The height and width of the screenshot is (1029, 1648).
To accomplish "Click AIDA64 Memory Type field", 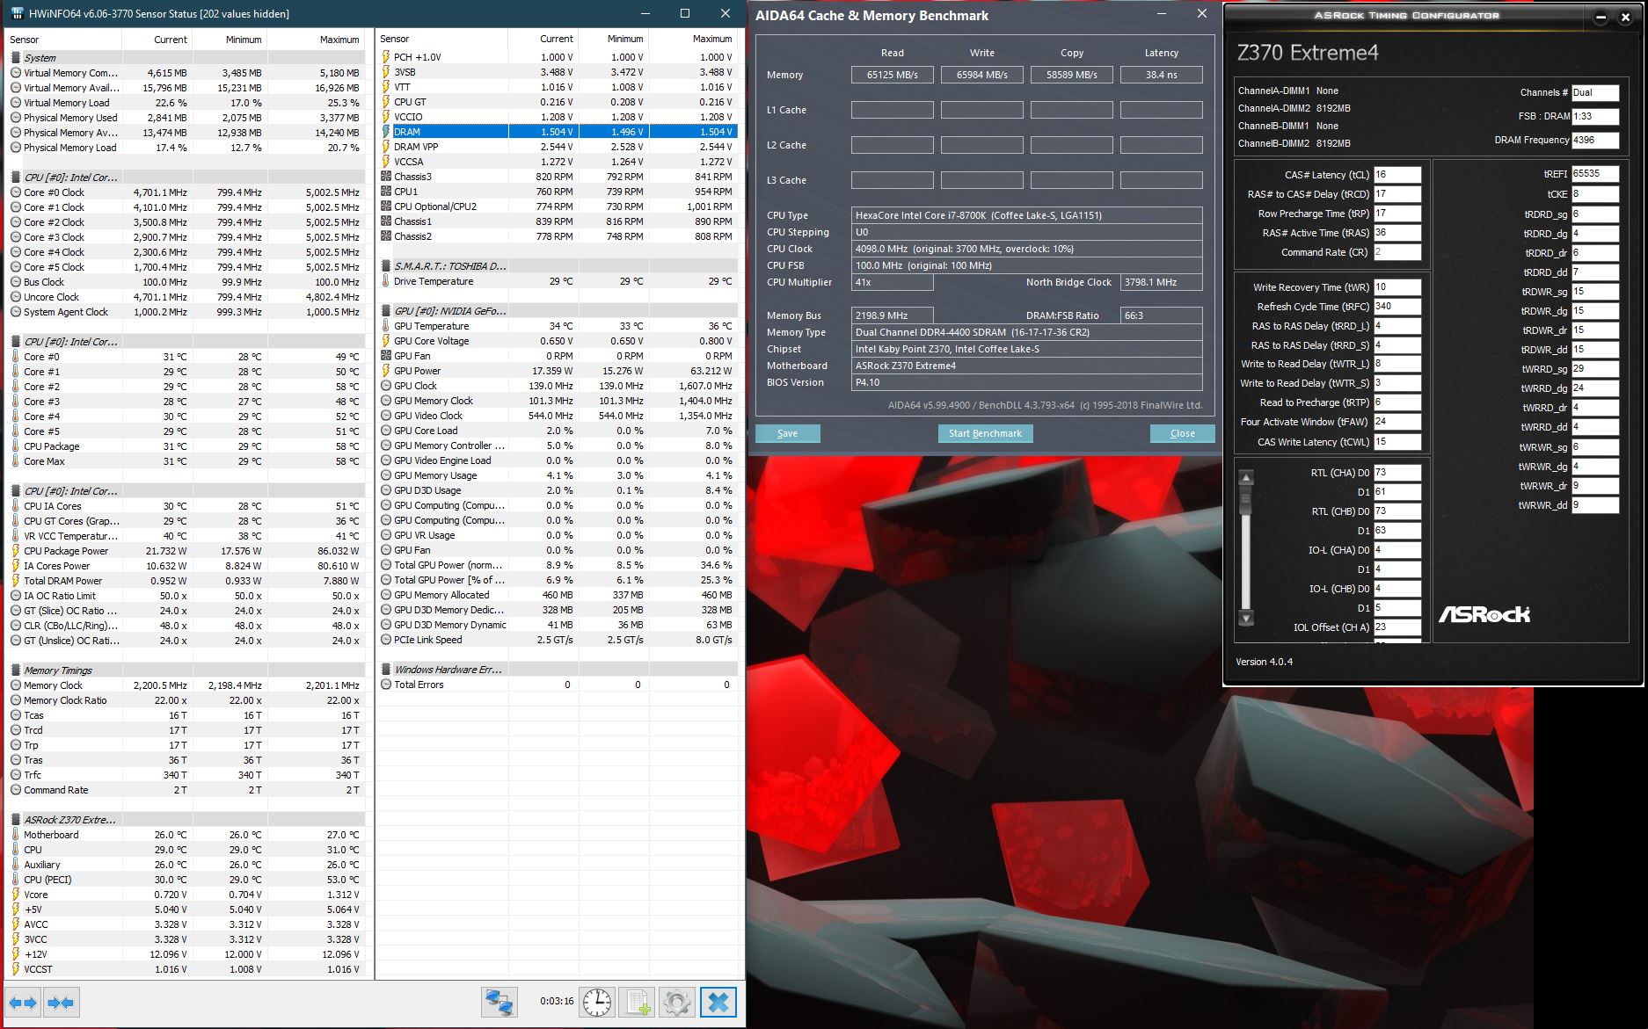I will click(x=1027, y=332).
